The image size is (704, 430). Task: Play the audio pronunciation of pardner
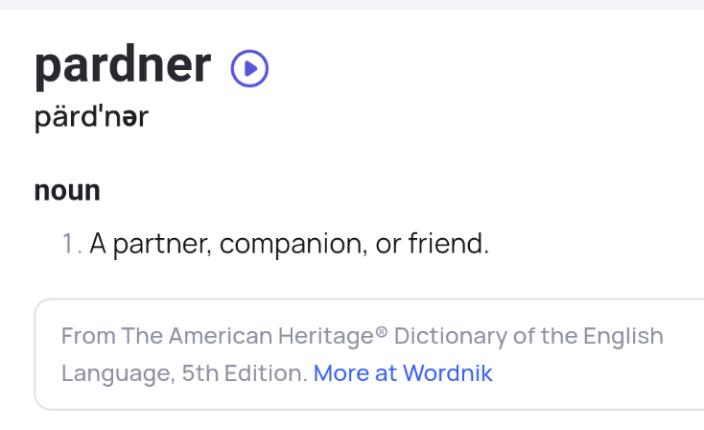[249, 68]
